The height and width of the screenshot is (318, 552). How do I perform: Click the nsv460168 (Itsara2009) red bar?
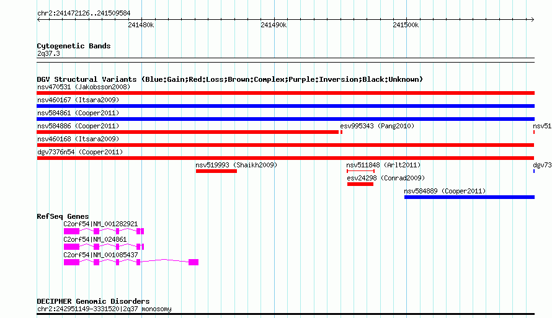(x=285, y=145)
